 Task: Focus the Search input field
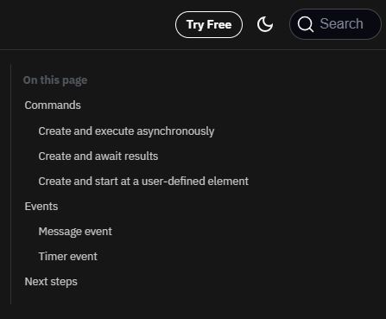335,24
